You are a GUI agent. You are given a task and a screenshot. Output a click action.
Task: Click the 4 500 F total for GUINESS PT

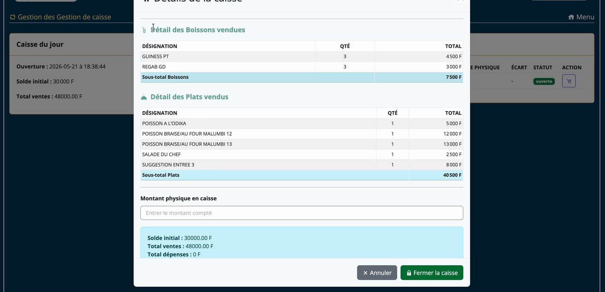click(454, 57)
